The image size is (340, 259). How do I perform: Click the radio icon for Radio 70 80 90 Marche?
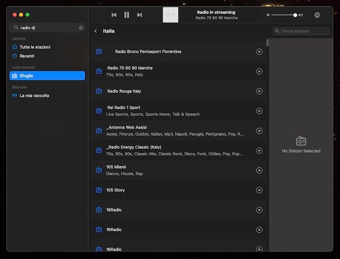pos(99,71)
